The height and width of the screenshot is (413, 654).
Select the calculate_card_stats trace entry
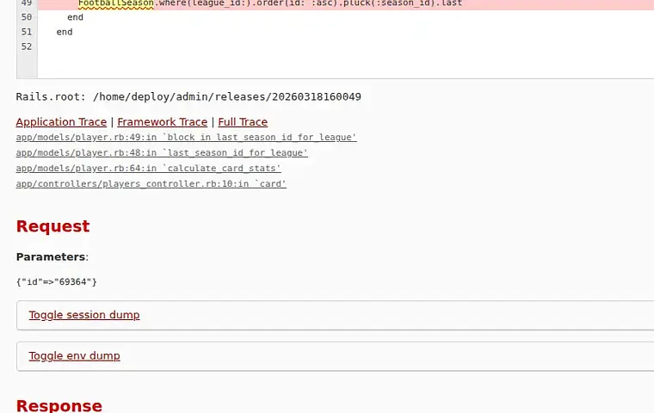tap(149, 168)
